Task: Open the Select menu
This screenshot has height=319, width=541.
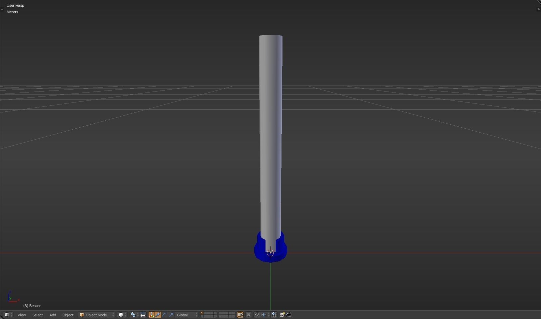Action: point(38,315)
